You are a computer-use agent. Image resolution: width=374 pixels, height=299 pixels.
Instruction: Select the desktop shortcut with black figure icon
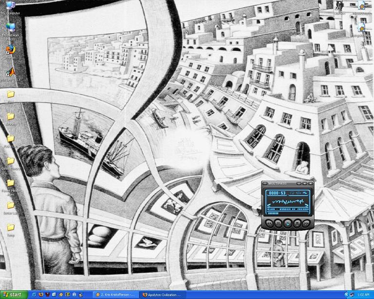click(x=339, y=7)
